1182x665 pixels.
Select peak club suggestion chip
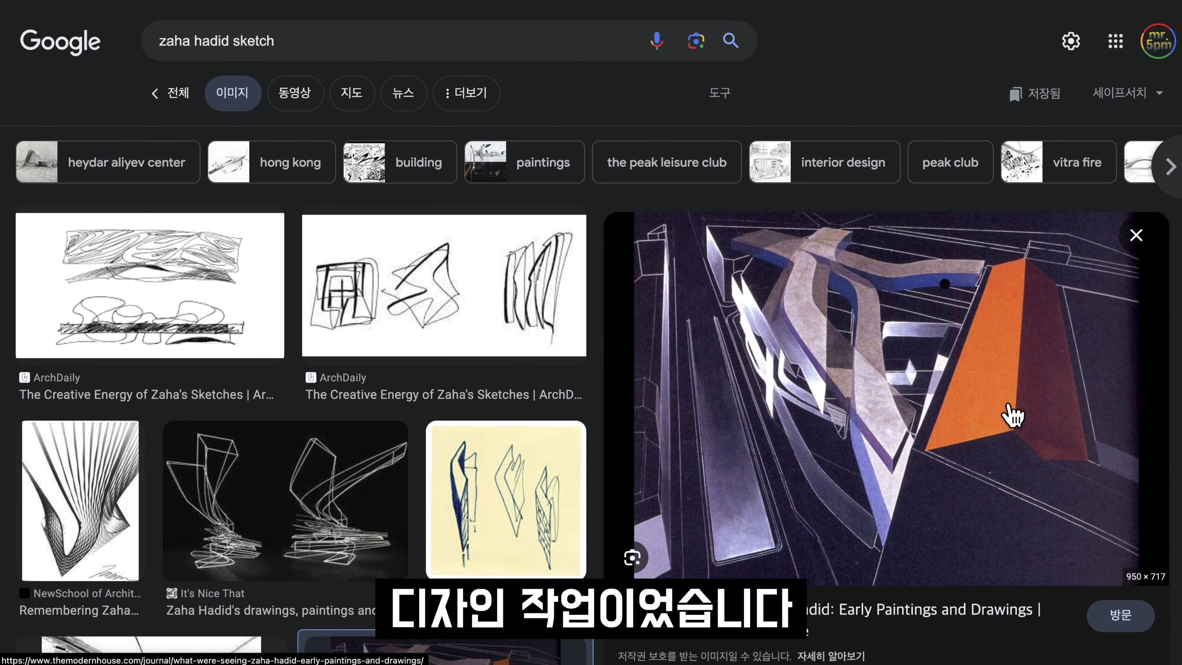pyautogui.click(x=950, y=162)
